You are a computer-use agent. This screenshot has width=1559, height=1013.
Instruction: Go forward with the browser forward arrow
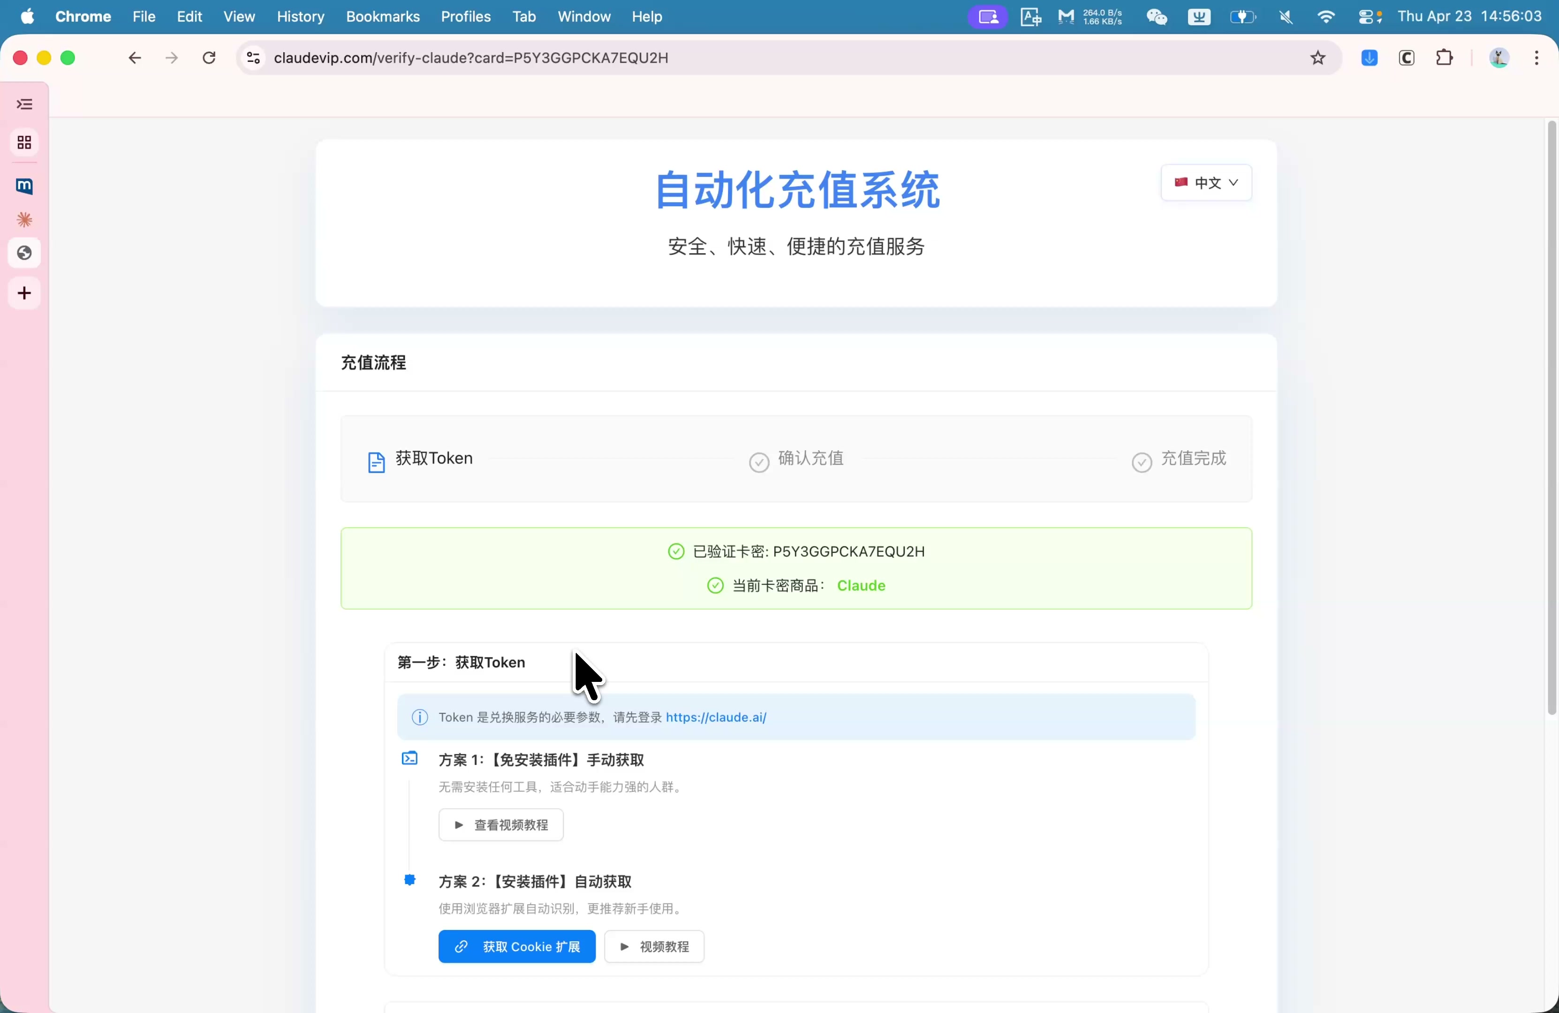(172, 58)
